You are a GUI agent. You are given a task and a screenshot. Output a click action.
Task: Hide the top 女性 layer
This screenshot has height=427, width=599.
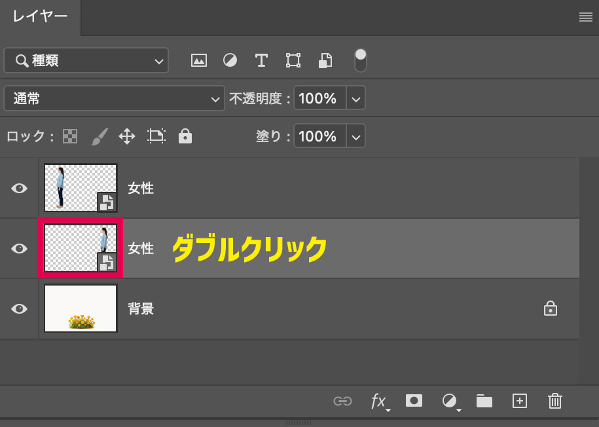(19, 188)
